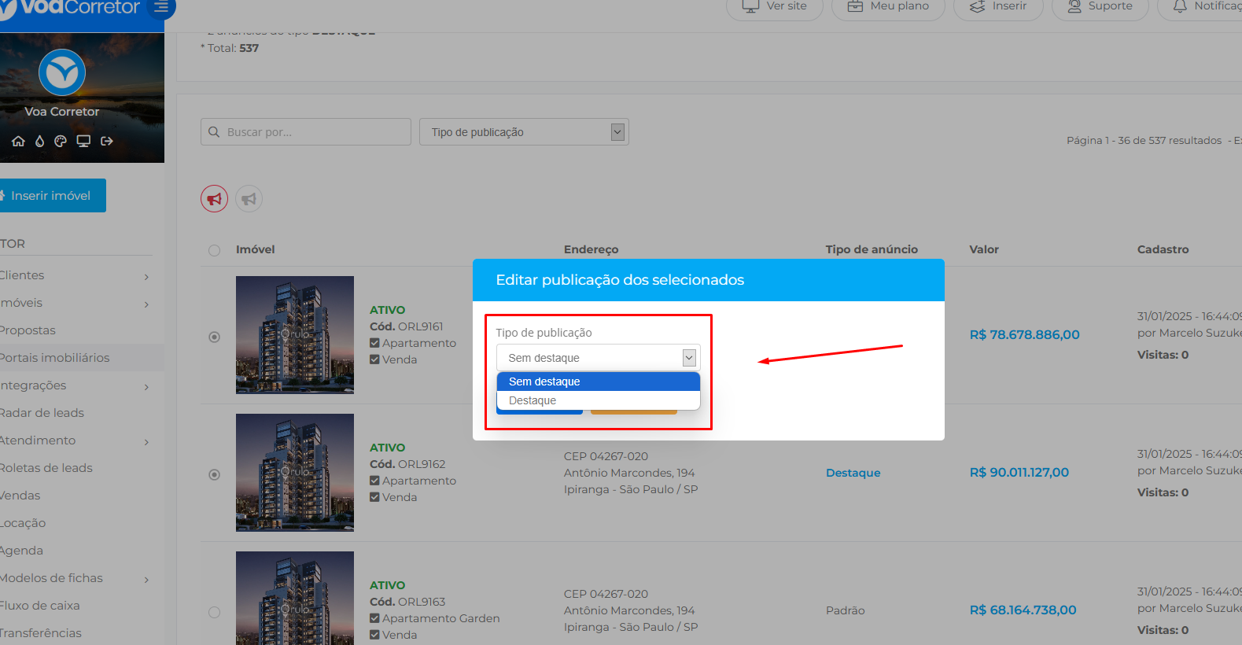Click the water drop icon in profile panel
The width and height of the screenshot is (1242, 645).
click(x=39, y=141)
